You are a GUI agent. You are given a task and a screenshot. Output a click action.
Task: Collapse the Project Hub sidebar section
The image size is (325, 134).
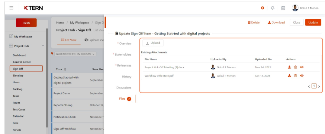(x=43, y=46)
